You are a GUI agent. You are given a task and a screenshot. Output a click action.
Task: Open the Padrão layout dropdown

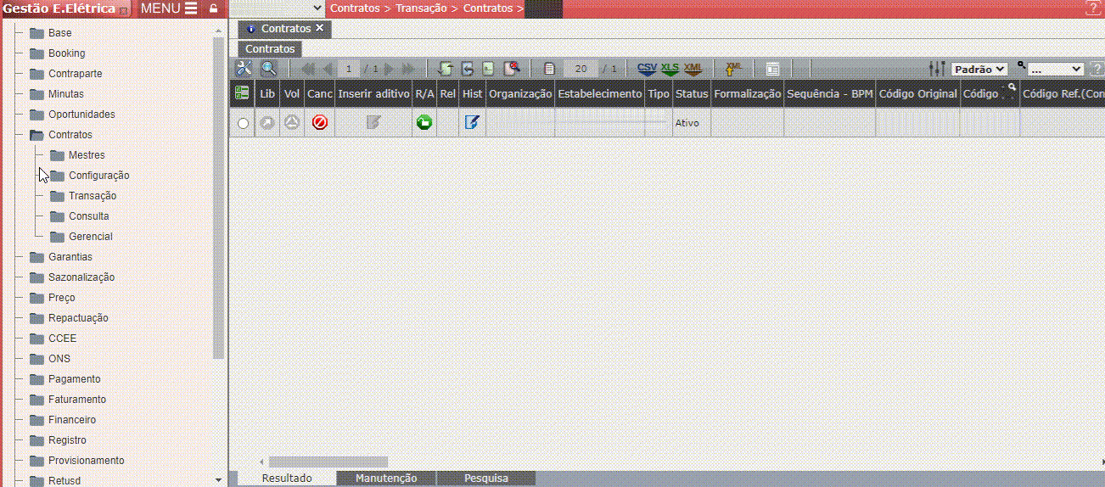(x=979, y=70)
